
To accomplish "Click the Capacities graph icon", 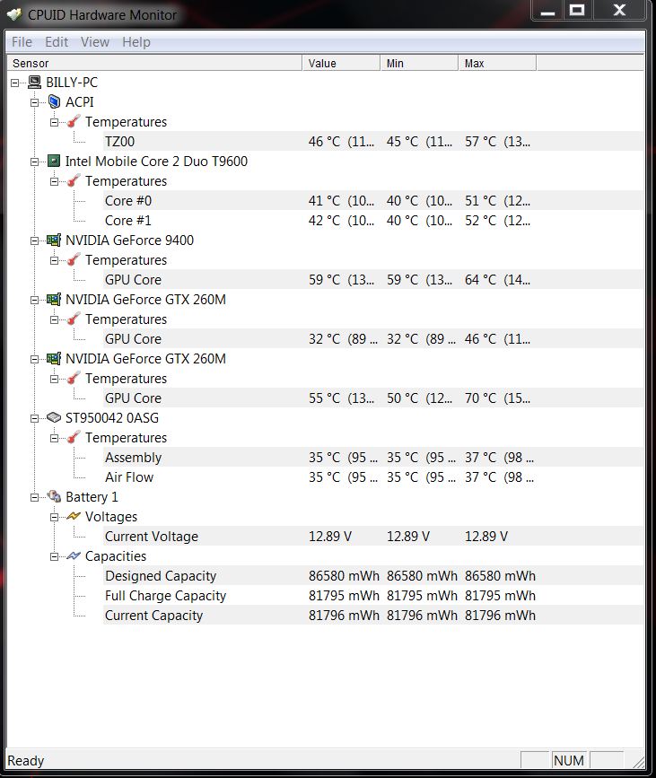I will click(74, 556).
